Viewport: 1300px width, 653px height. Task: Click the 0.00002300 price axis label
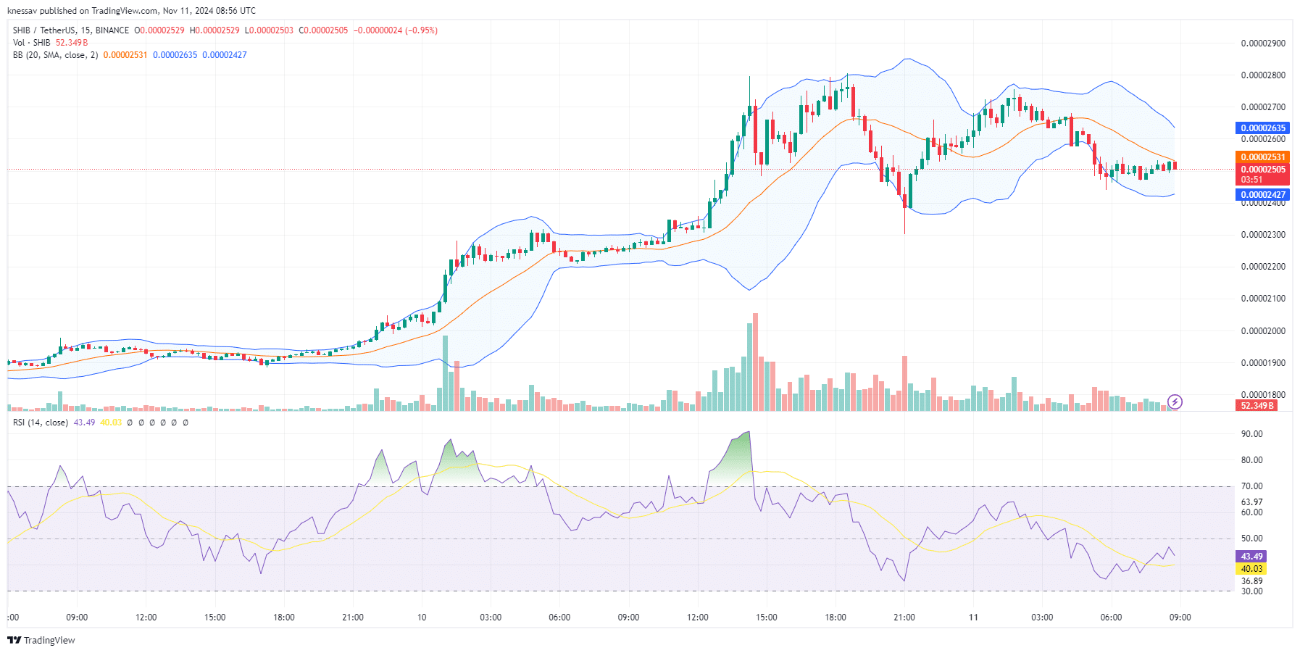(1263, 235)
